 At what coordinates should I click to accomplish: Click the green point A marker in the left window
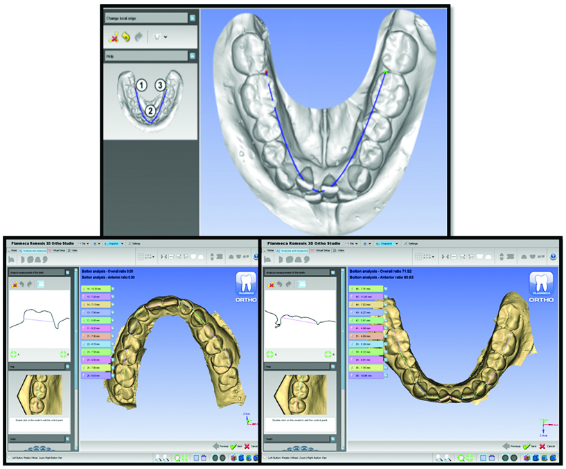coord(15,353)
